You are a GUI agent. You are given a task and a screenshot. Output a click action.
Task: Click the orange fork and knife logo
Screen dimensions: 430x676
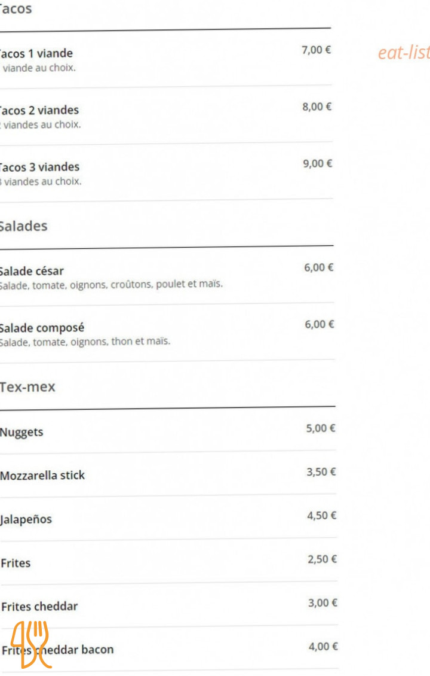[33, 644]
